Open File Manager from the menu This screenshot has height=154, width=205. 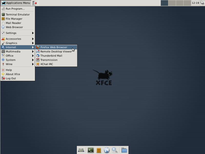coord(18,19)
